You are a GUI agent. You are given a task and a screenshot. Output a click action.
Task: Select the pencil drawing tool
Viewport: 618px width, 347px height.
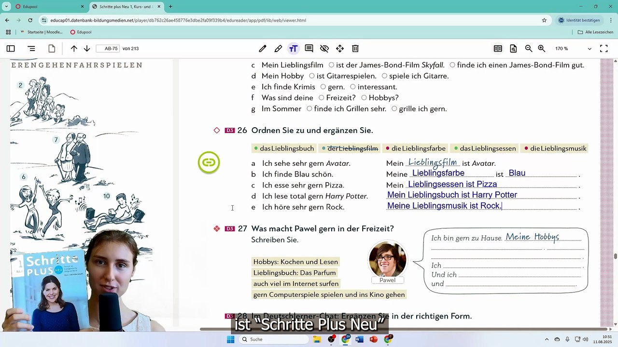[263, 49]
